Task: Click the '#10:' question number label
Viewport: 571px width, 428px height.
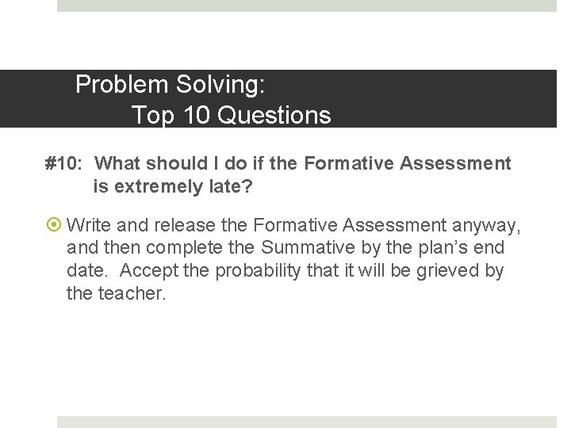Action: (63, 162)
